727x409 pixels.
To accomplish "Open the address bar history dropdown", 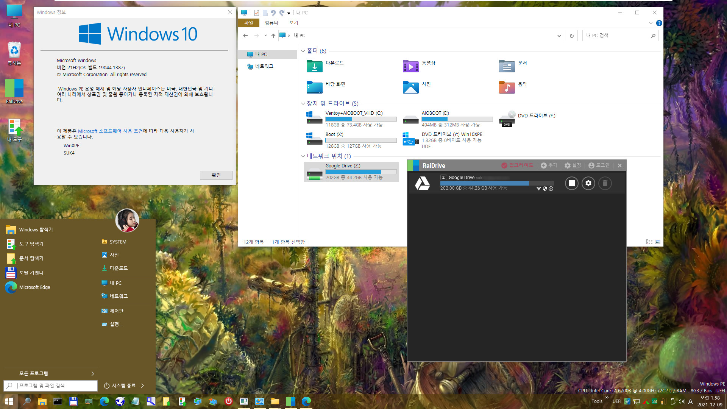I will (x=559, y=36).
